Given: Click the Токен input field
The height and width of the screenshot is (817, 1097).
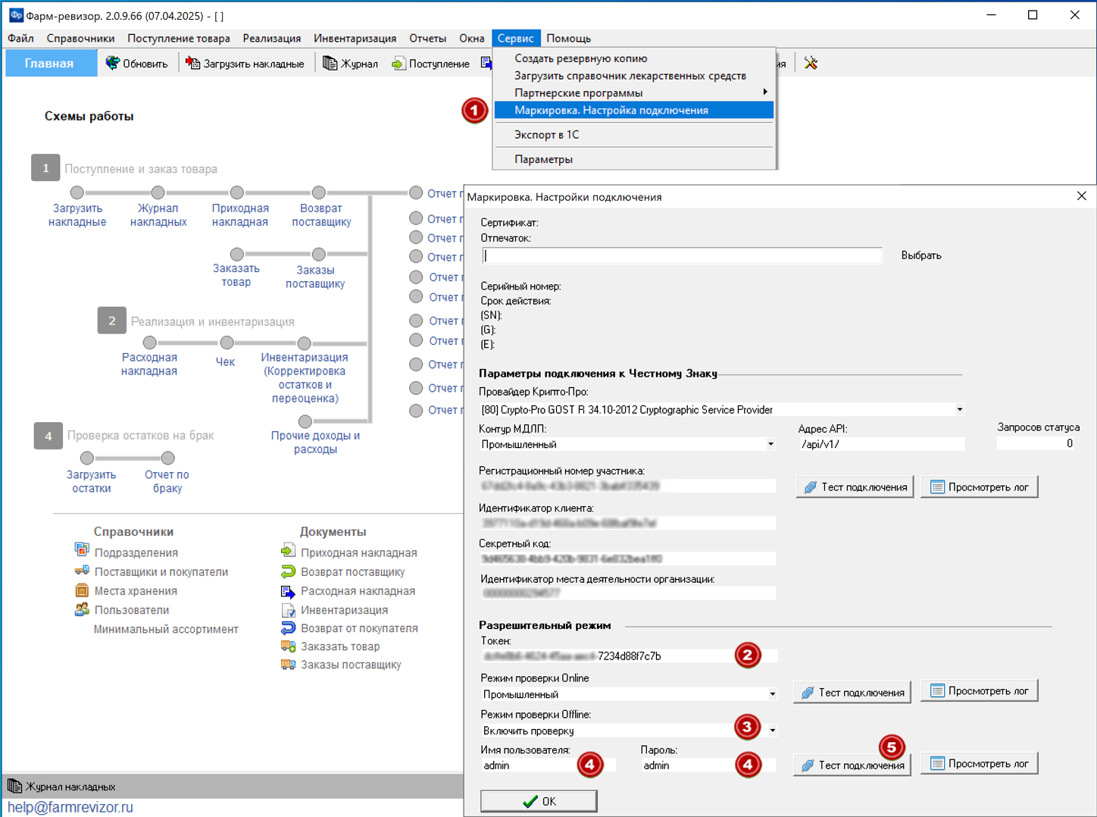Looking at the screenshot, I should (x=629, y=656).
